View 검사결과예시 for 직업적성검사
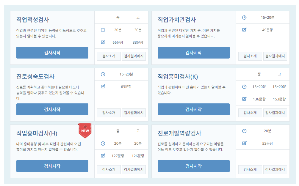This screenshot has width=299, height=186. [x=134, y=56]
